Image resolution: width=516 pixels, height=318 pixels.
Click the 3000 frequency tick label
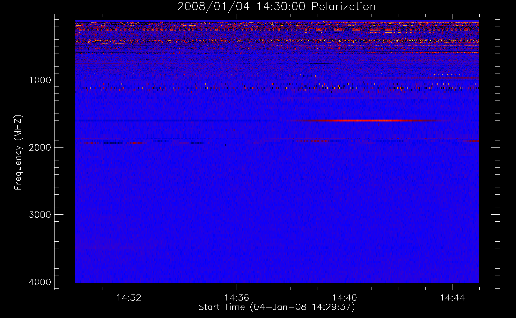point(40,215)
